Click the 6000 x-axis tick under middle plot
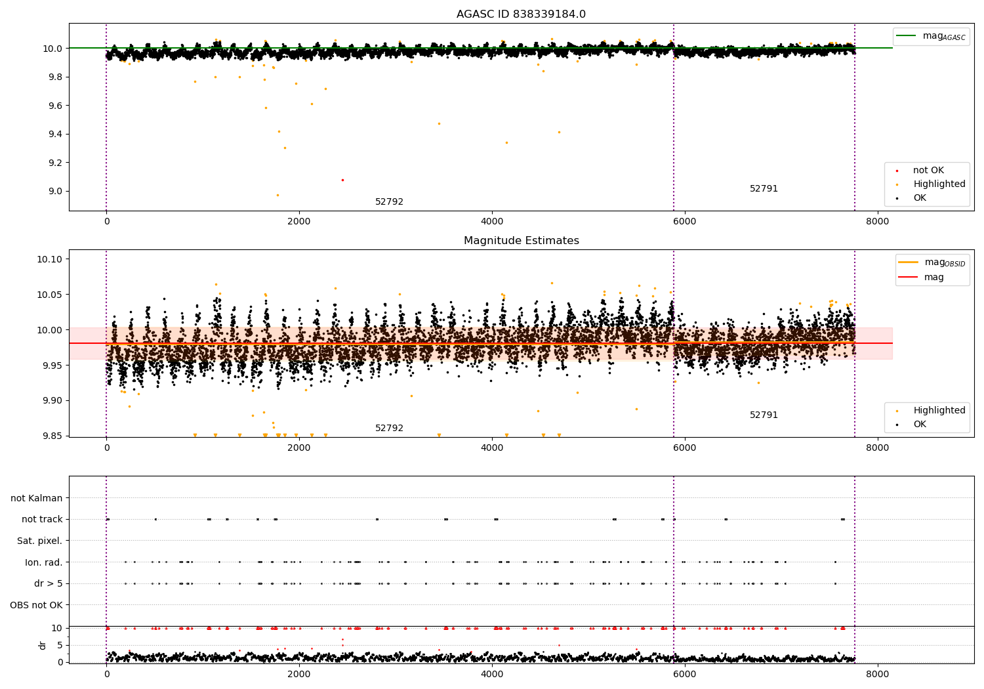Image resolution: width=984 pixels, height=689 pixels. tap(684, 448)
